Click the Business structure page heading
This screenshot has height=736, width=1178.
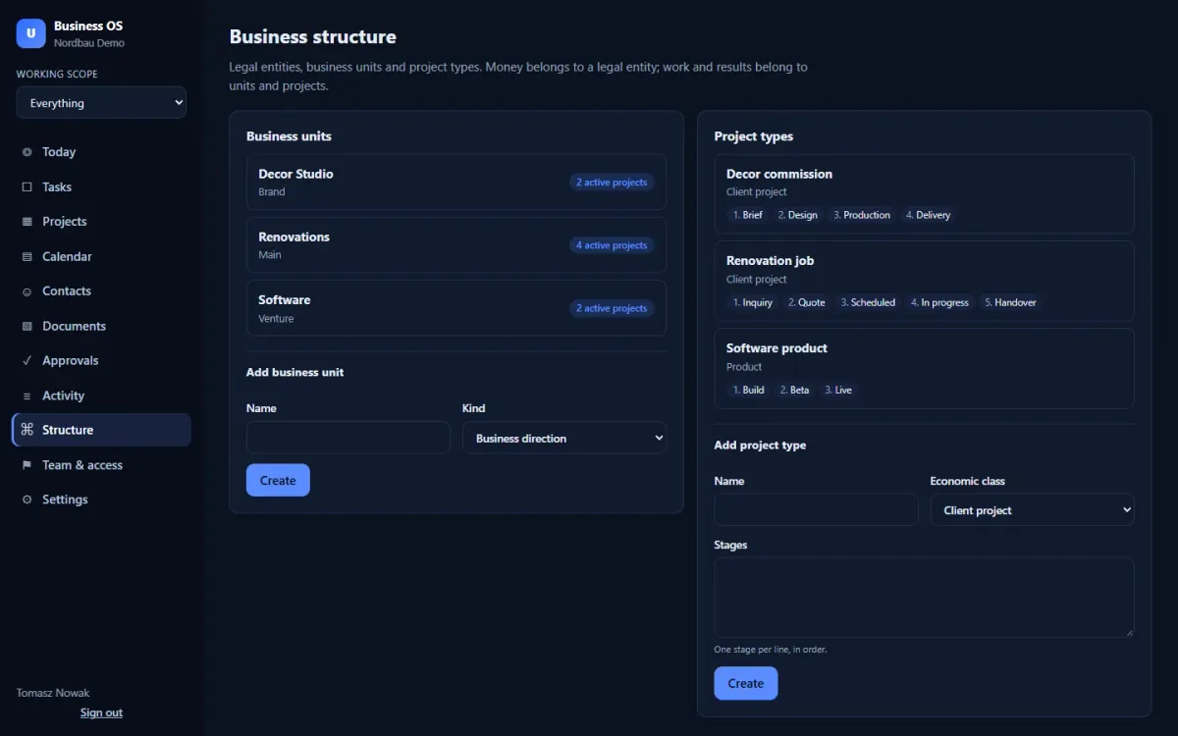click(313, 37)
